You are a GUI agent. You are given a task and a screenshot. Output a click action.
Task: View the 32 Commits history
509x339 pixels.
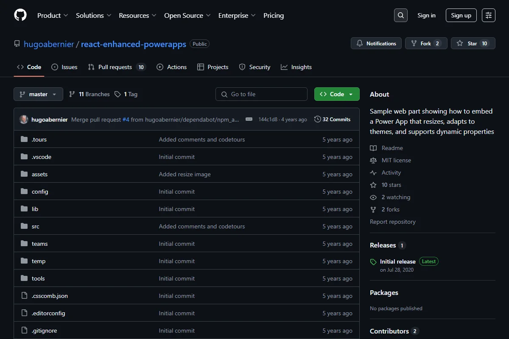coord(333,119)
